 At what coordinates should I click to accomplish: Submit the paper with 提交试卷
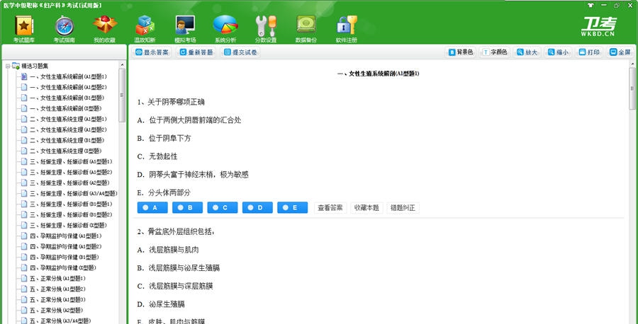241,52
